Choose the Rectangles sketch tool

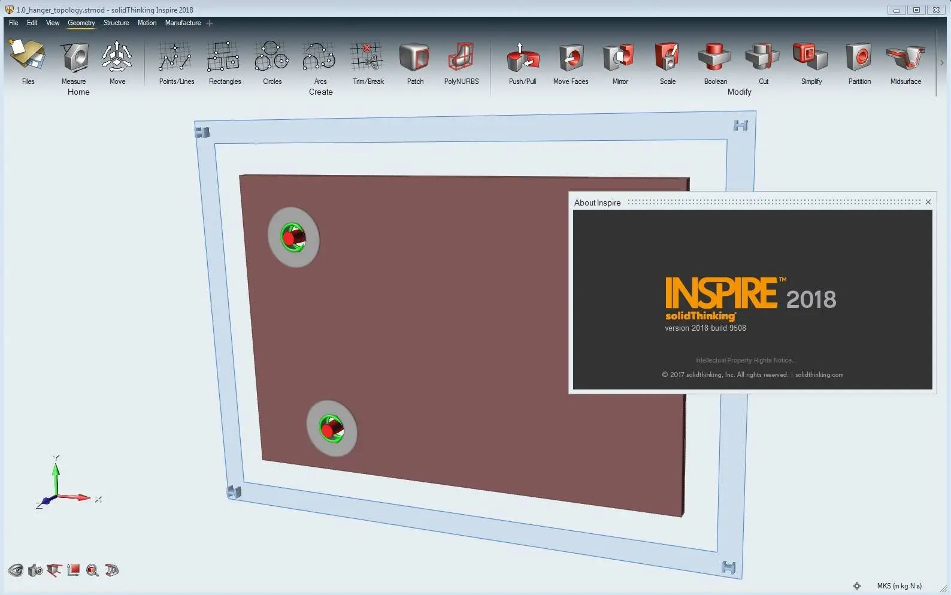(x=223, y=58)
